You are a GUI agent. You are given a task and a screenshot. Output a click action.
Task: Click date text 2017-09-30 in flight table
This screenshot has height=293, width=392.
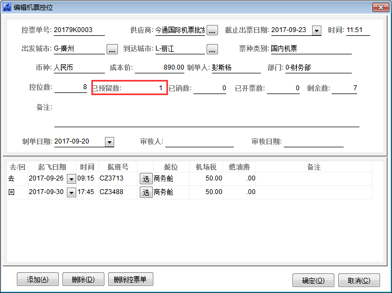tap(46, 192)
